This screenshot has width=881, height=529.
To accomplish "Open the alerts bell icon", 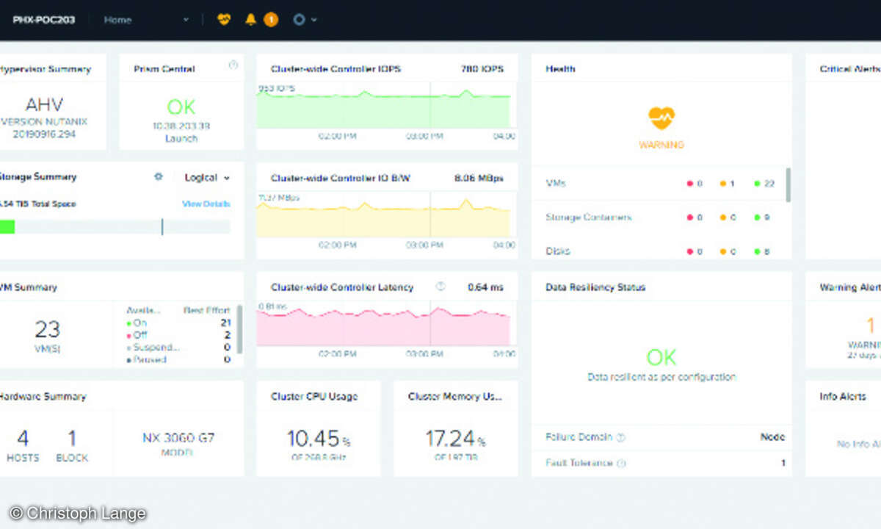I will [250, 20].
